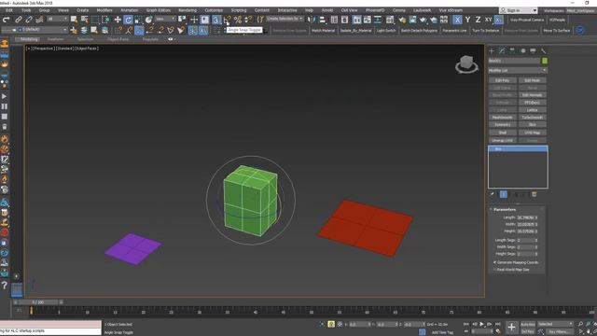Select Box entry in modifier stack
This screenshot has height=336, width=597.
(x=518, y=149)
